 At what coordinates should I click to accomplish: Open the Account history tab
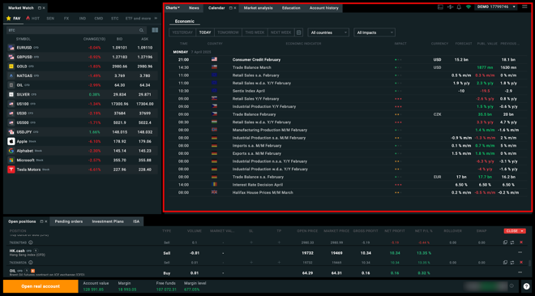point(323,8)
